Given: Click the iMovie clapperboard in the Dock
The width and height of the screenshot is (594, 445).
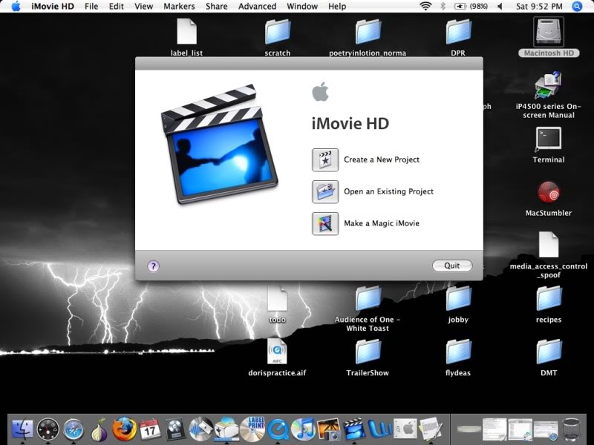Looking at the screenshot, I should click(x=354, y=429).
